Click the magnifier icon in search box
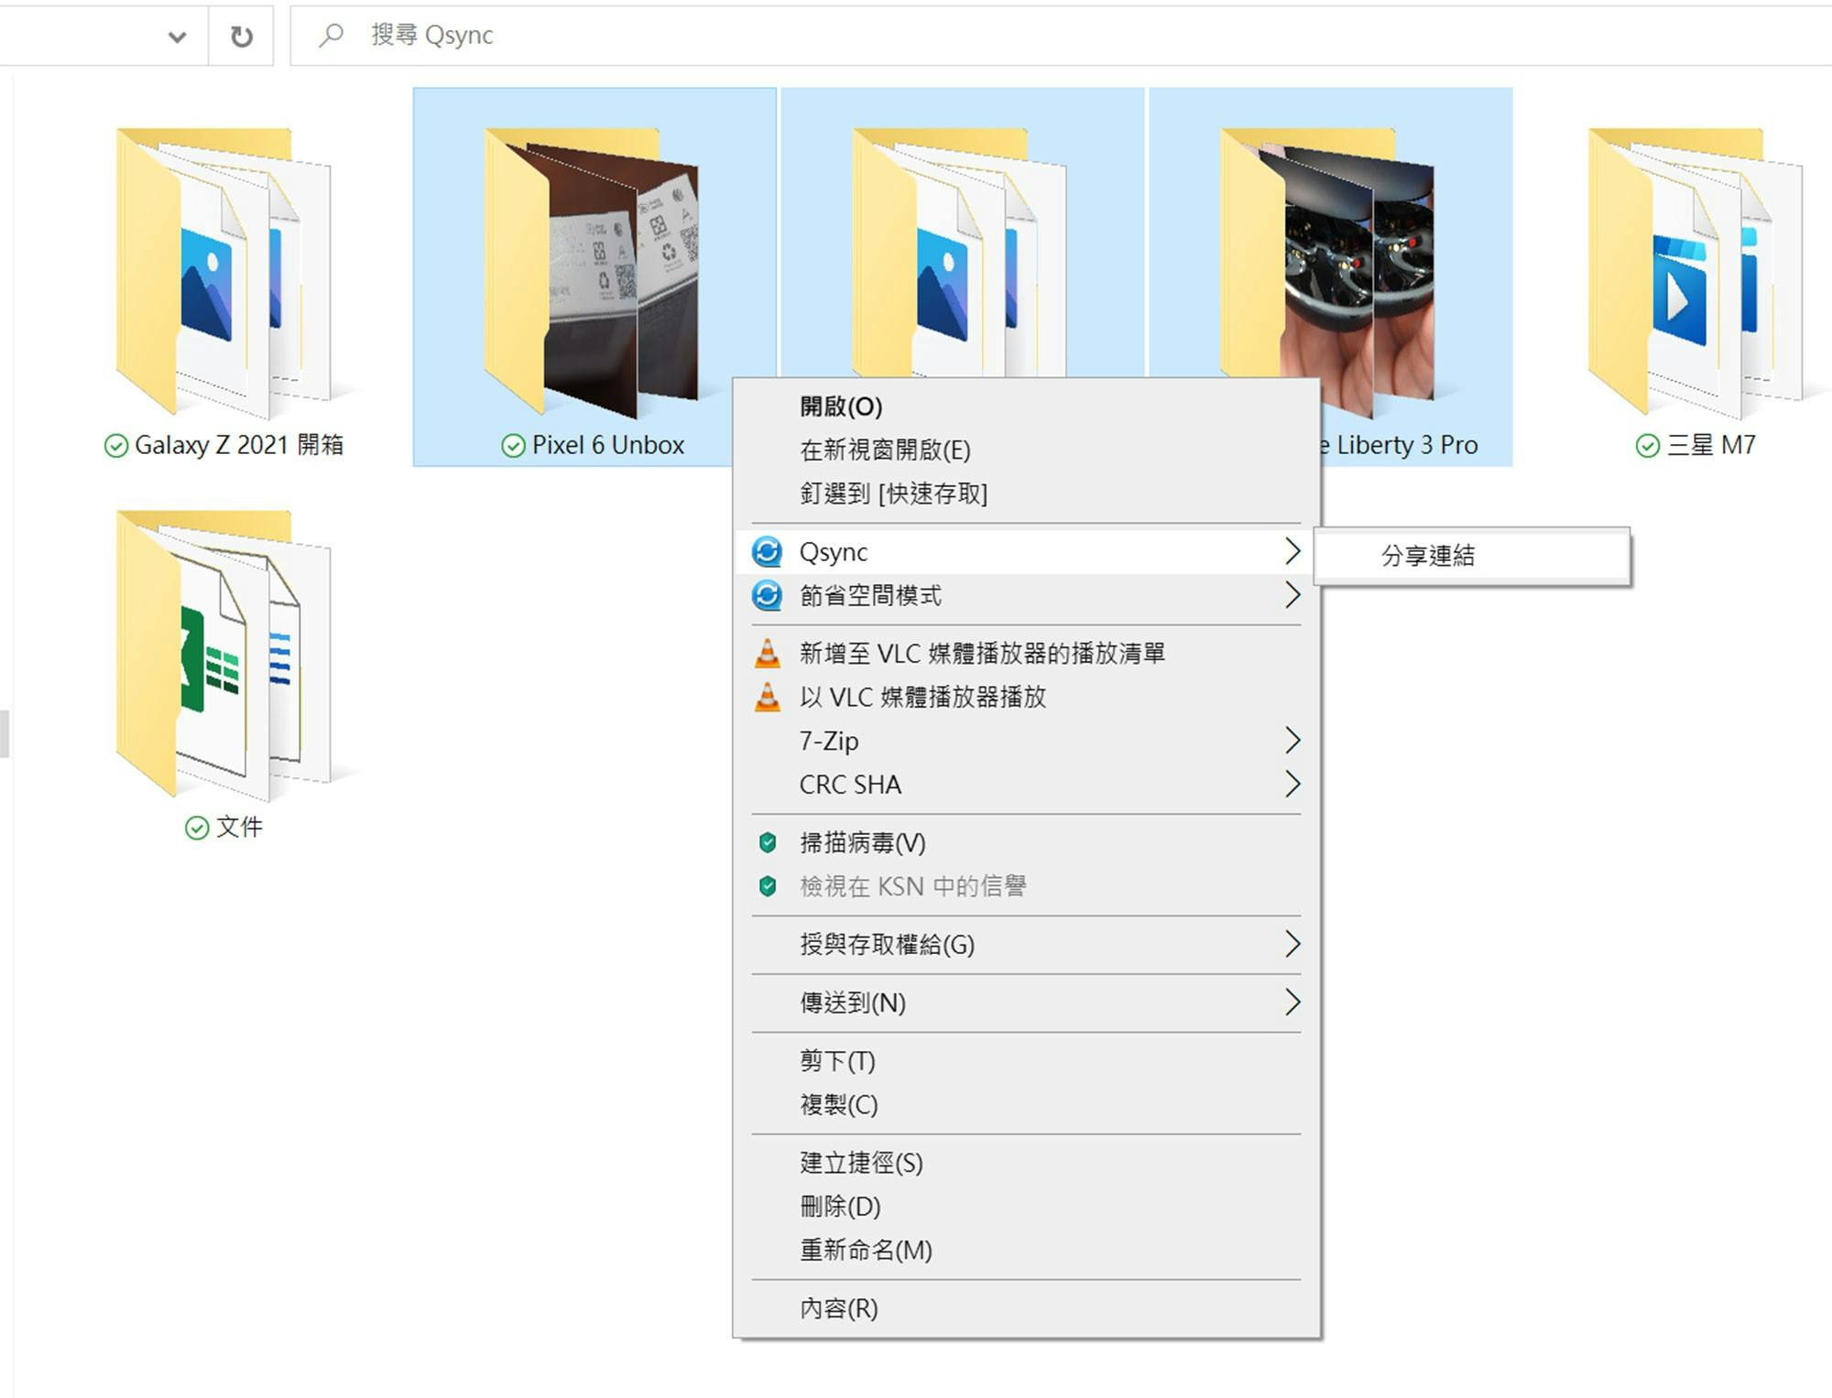This screenshot has width=1832, height=1398. [331, 36]
